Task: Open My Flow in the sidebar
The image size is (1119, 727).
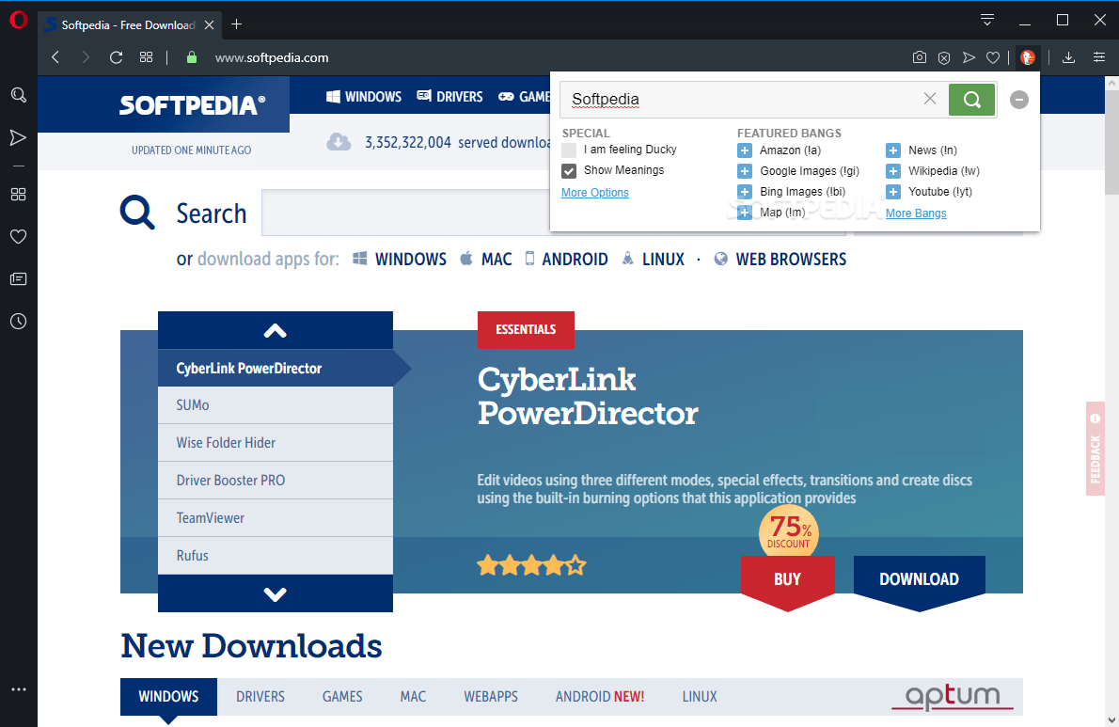Action: (19, 137)
